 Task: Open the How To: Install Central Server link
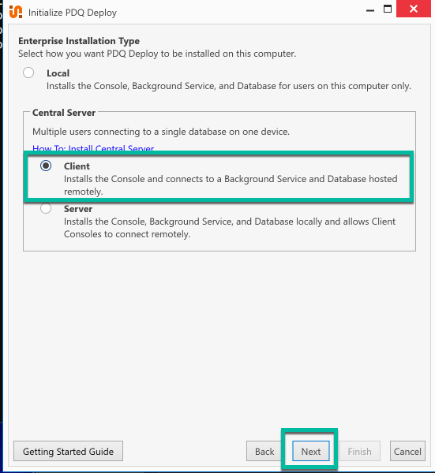[93, 148]
